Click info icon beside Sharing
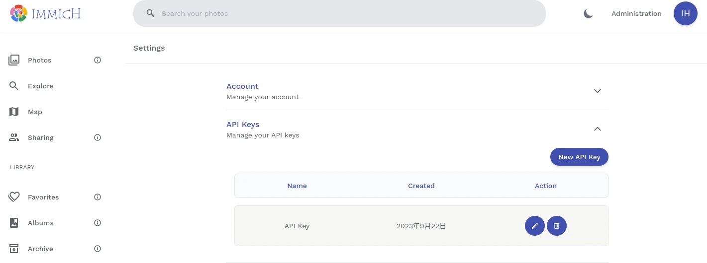The image size is (707, 263). coord(98,137)
